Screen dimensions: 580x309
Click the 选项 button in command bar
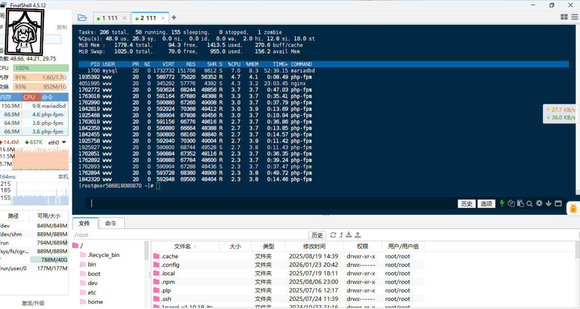click(x=486, y=204)
